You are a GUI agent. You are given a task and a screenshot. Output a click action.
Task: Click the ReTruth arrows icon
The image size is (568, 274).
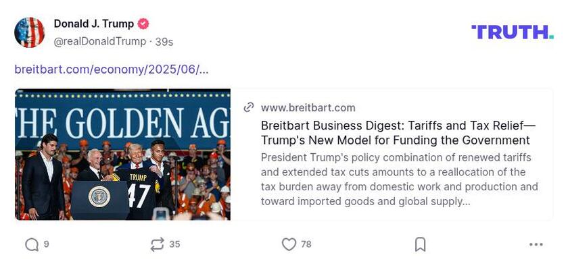(157, 244)
